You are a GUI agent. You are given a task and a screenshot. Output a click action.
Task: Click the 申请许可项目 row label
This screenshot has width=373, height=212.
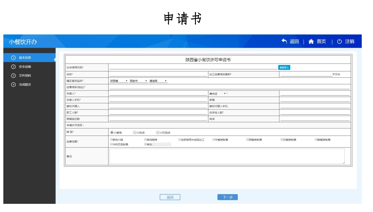pyautogui.click(x=75, y=125)
